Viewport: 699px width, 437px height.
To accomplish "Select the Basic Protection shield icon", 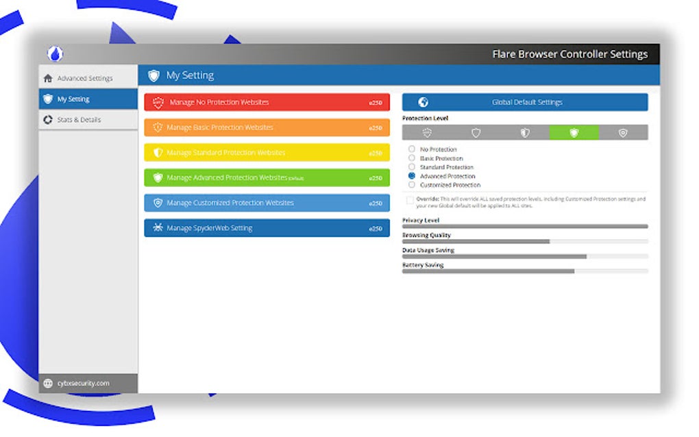I will [x=476, y=133].
